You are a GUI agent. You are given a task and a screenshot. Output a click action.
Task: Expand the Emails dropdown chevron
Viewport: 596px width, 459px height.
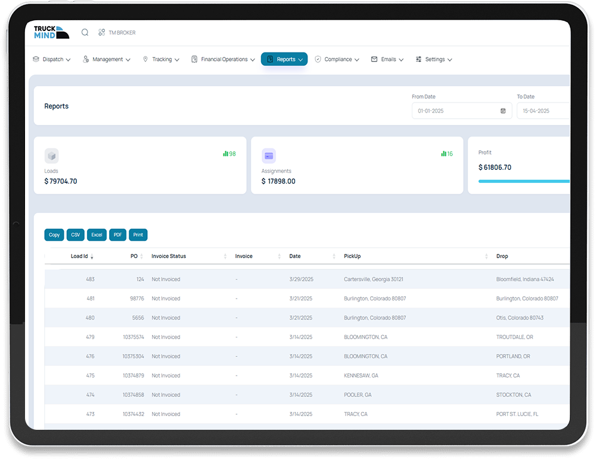[401, 60]
